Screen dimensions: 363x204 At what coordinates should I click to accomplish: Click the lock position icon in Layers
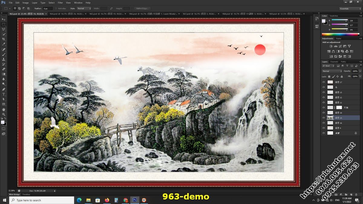(338, 76)
